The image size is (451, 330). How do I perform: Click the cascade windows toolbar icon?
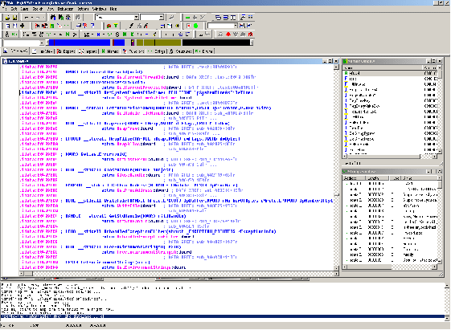pyautogui.click(x=219, y=18)
